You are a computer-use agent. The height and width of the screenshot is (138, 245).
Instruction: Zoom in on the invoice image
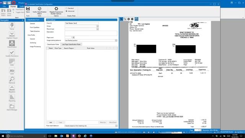pyautogui.click(x=129, y=19)
